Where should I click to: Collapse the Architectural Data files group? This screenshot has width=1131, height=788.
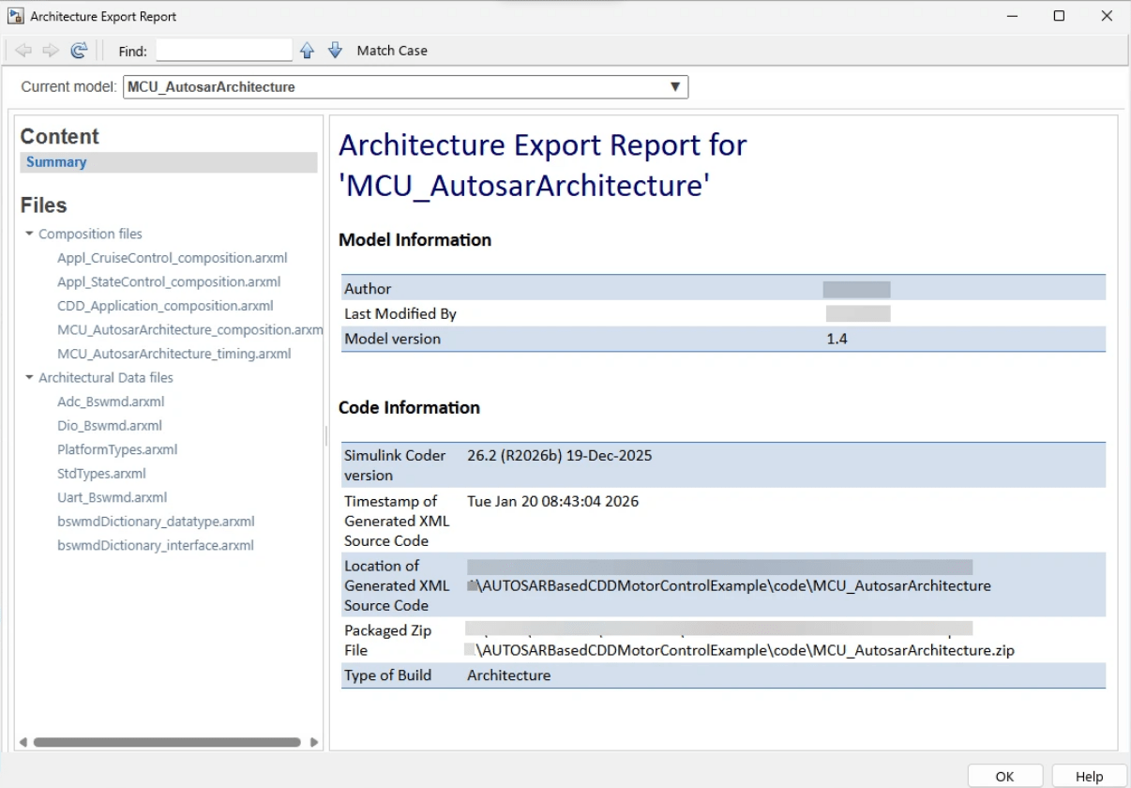pos(30,377)
